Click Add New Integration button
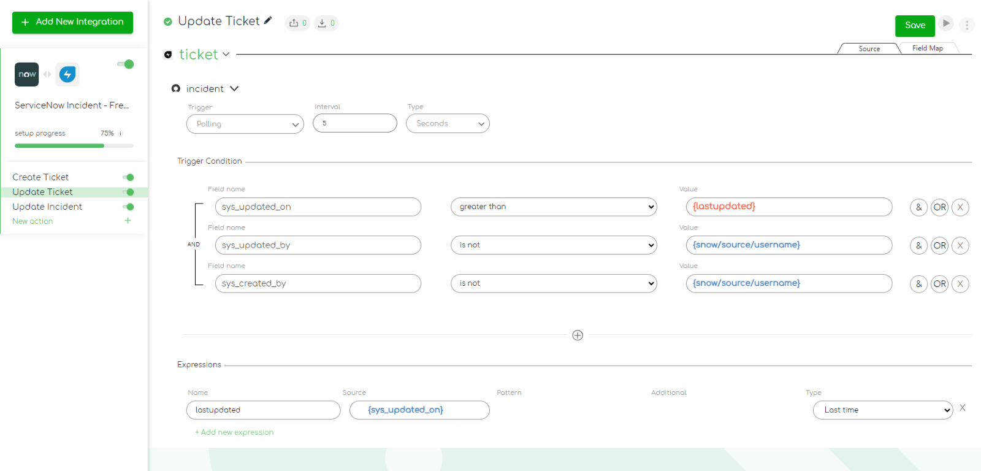981x471 pixels. coord(72,22)
